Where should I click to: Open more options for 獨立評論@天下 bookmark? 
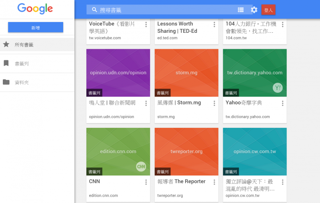tap(283, 182)
